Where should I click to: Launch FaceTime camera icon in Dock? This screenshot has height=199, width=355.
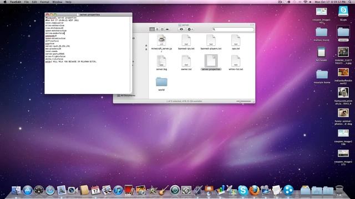pyautogui.click(x=73, y=190)
